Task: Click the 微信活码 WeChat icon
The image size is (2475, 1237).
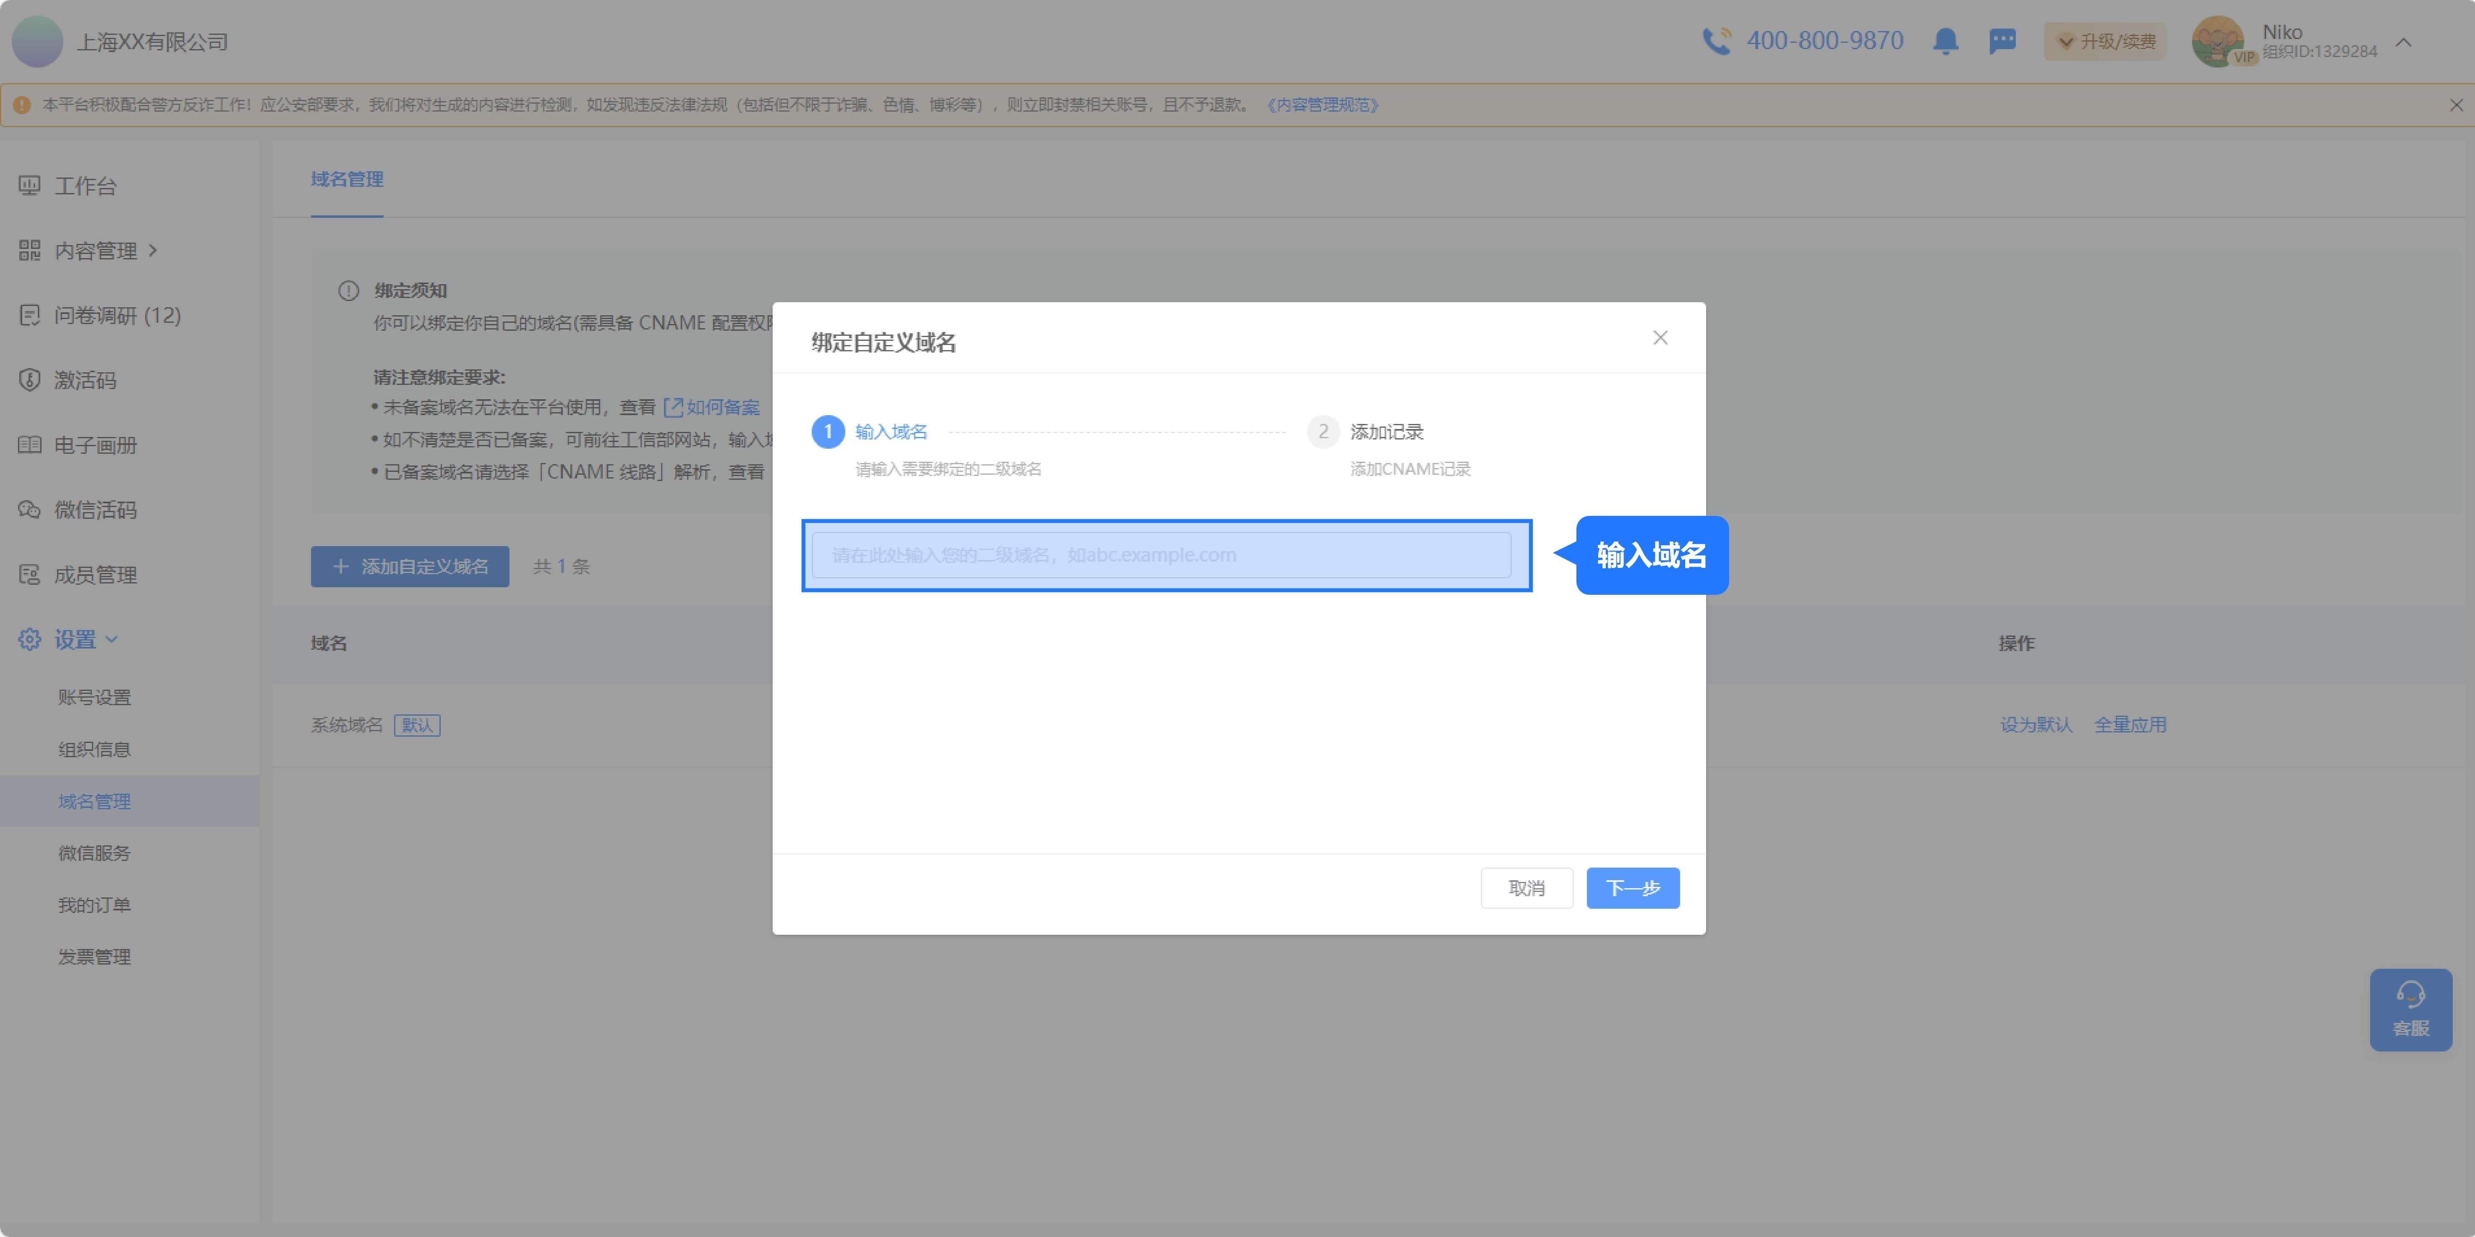Action: coord(30,510)
